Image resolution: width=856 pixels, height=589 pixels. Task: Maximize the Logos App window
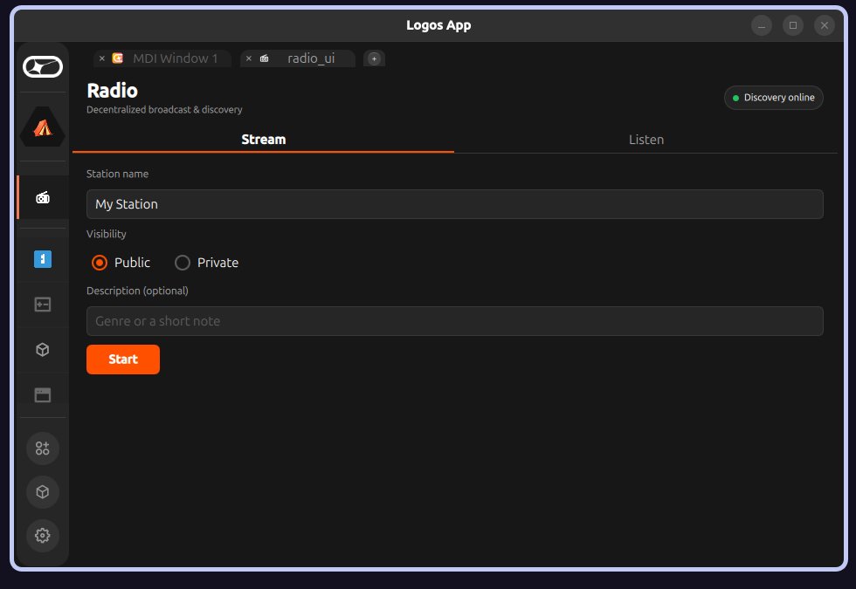pyautogui.click(x=793, y=25)
